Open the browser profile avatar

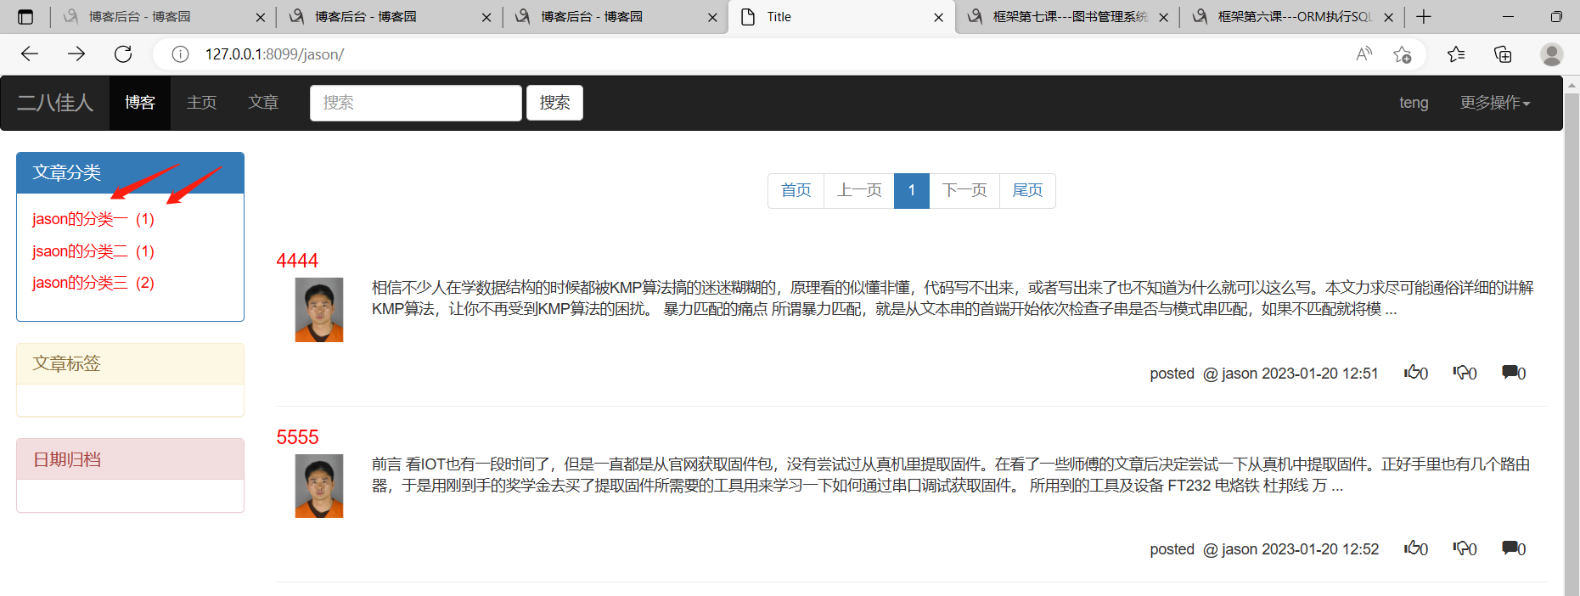pos(1552,54)
